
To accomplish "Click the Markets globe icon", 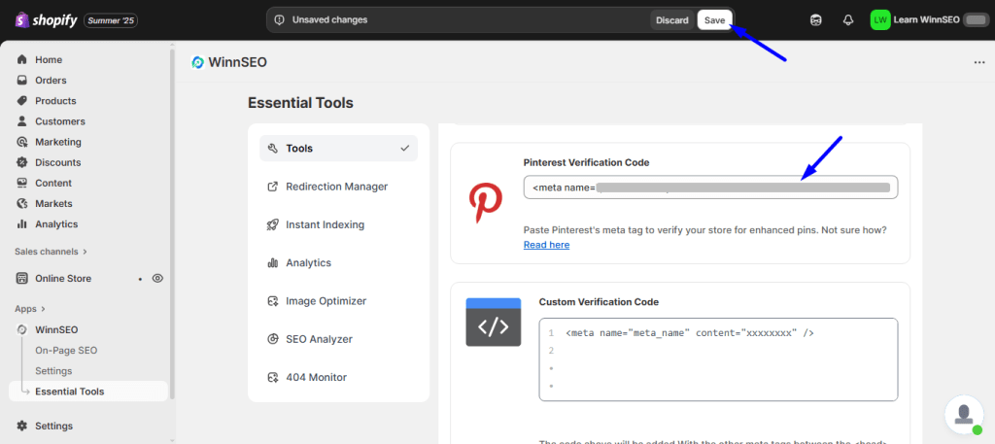I will pos(22,204).
